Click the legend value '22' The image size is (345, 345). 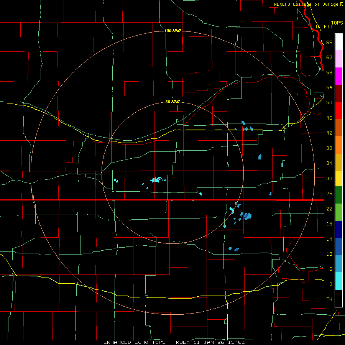[x=329, y=209]
